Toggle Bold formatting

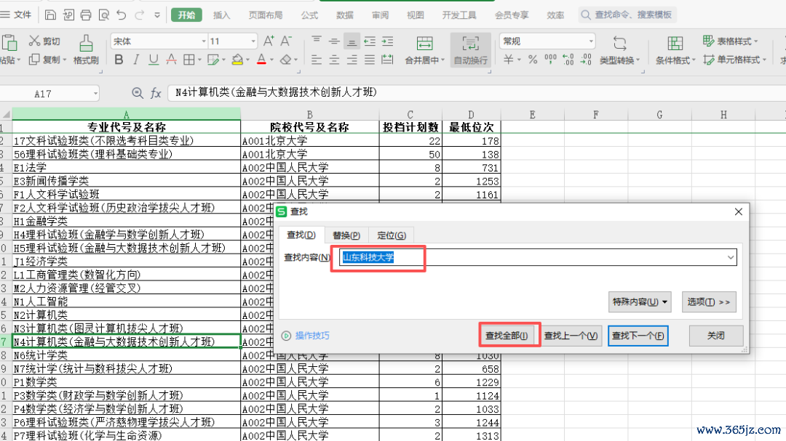coord(119,60)
